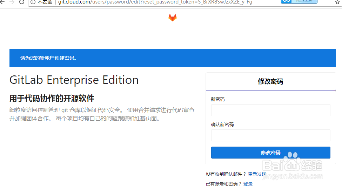
Task: Click the 修改密码 tab header
Action: coord(270,81)
